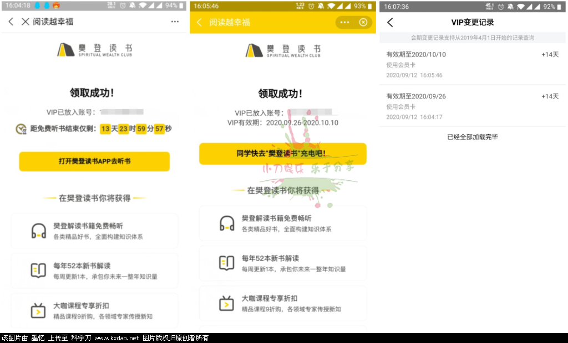
Task: Open 每年52本新书解读 card title in the left screen
Action: tap(82, 266)
